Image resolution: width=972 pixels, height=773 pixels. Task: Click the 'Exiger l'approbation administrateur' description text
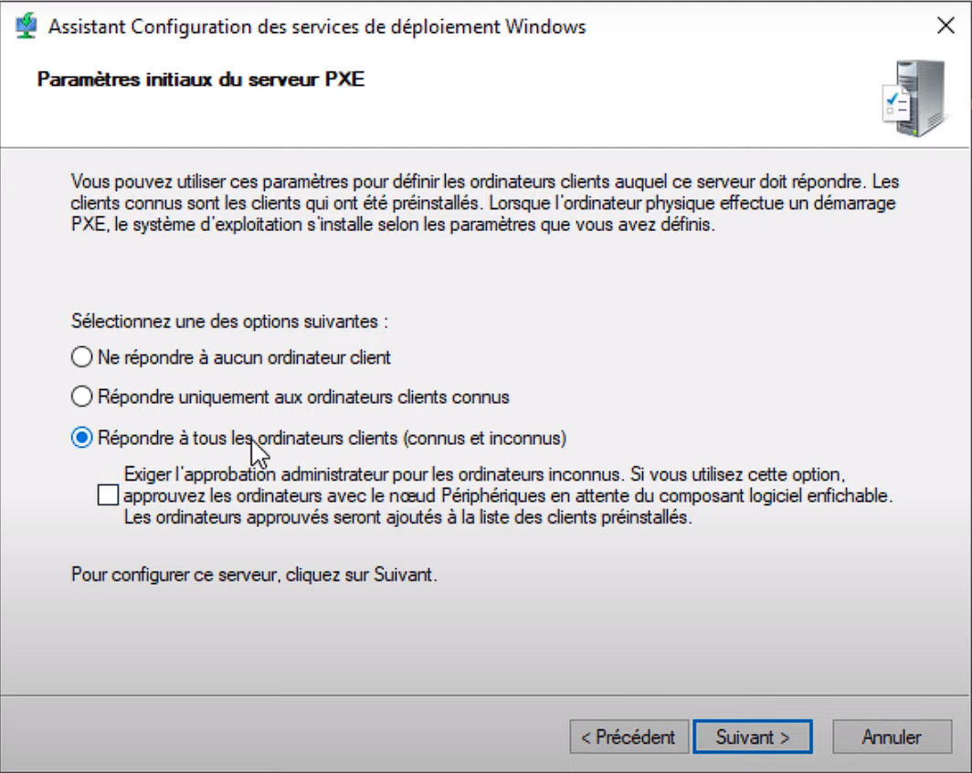tap(508, 495)
